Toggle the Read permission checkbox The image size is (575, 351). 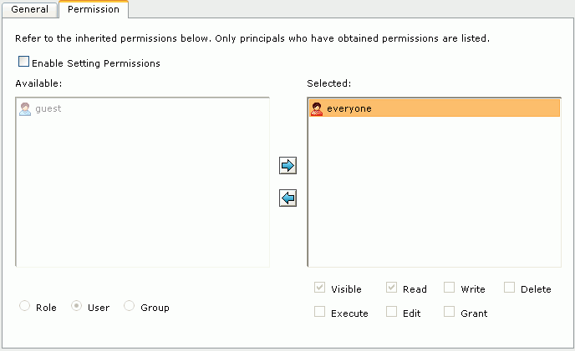coord(391,288)
